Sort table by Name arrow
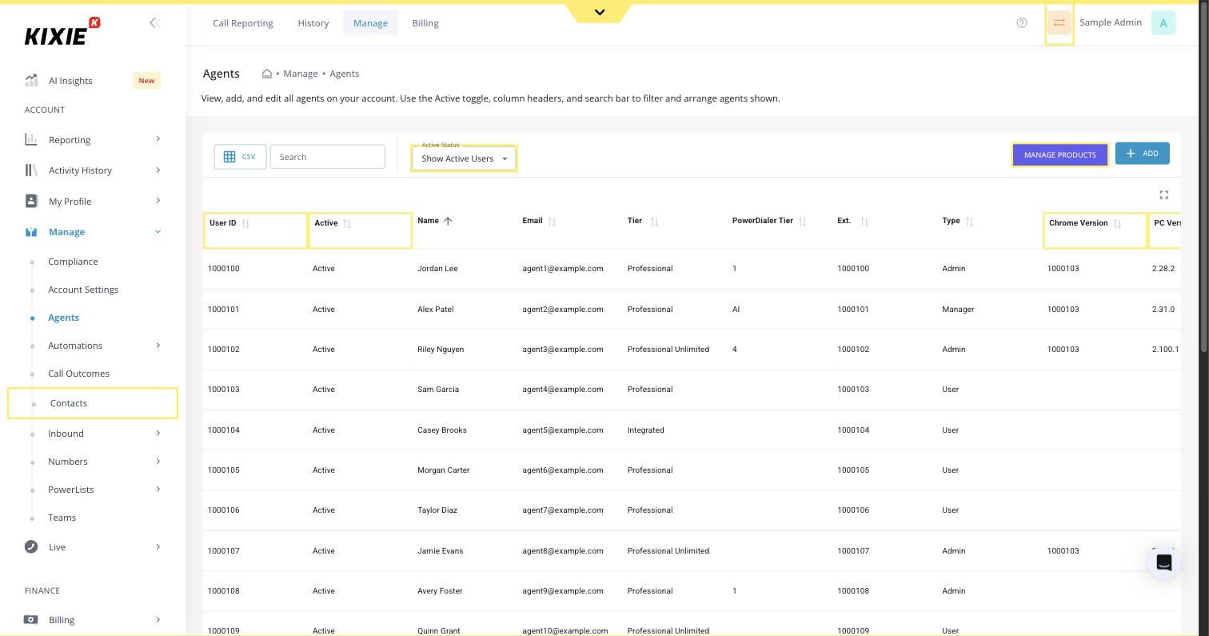This screenshot has height=636, width=1209. click(x=448, y=221)
